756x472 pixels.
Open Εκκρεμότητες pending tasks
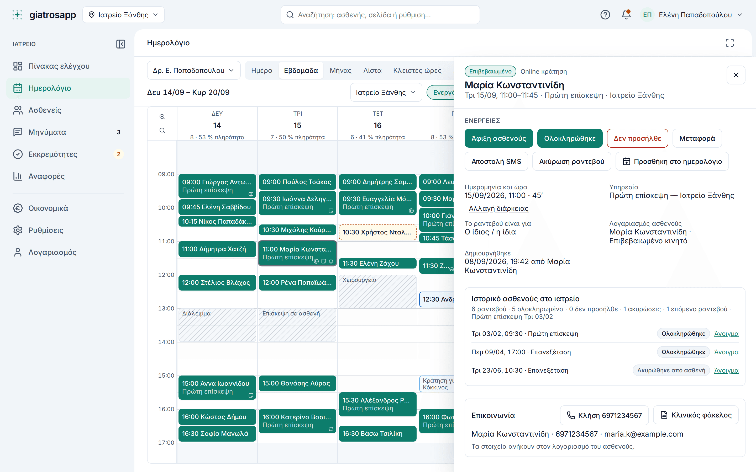tap(68, 154)
